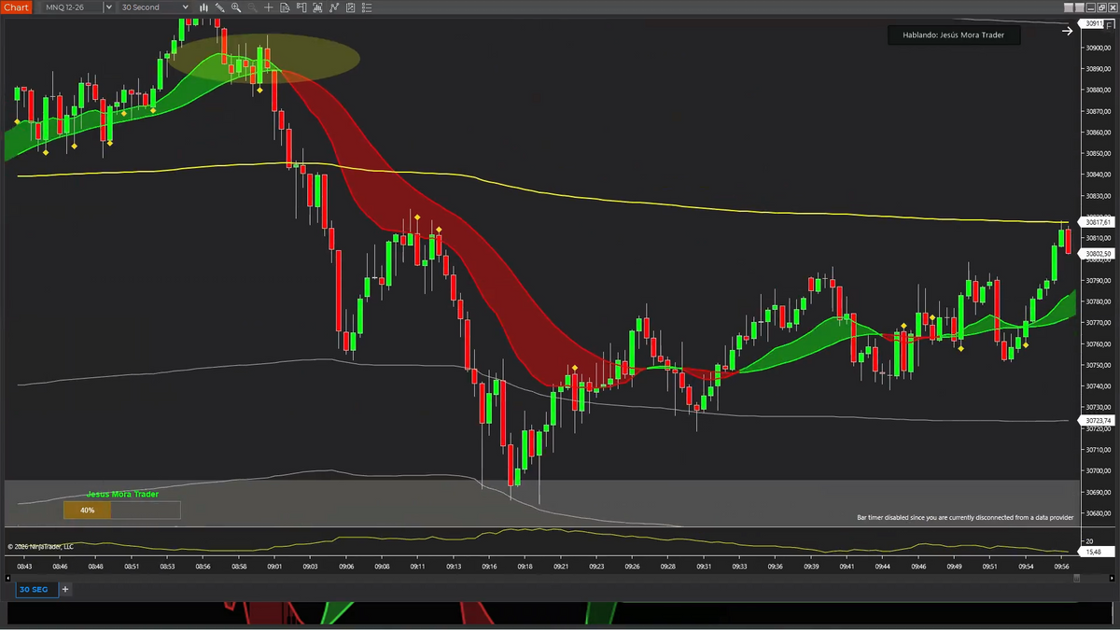Viewport: 1120px width, 630px height.
Task: Click the 30690,00 price axis label
Action: click(x=1098, y=492)
